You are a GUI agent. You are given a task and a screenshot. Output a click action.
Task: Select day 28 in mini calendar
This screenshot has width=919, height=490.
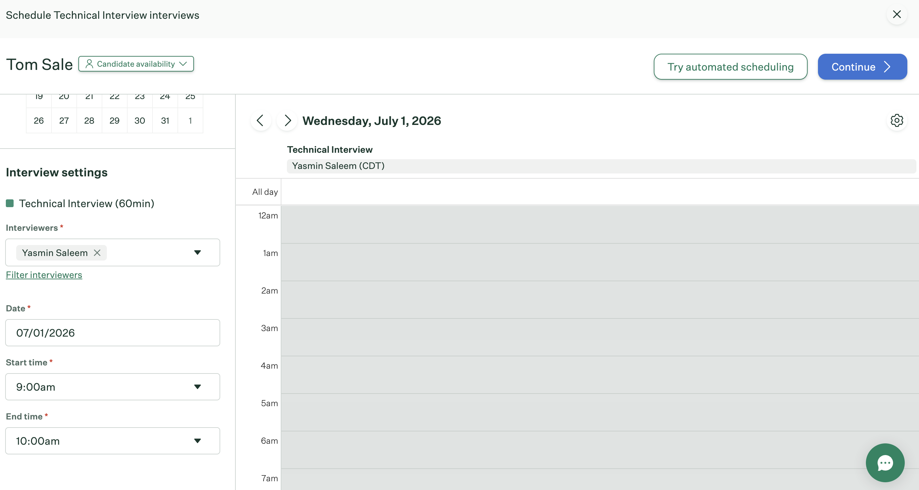click(89, 120)
